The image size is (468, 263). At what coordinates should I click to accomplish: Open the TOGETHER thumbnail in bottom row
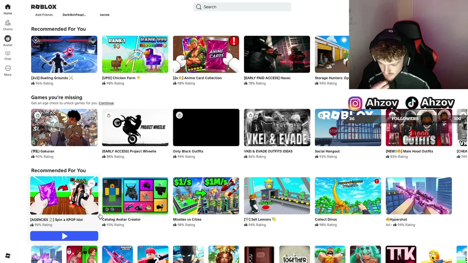(x=294, y=254)
